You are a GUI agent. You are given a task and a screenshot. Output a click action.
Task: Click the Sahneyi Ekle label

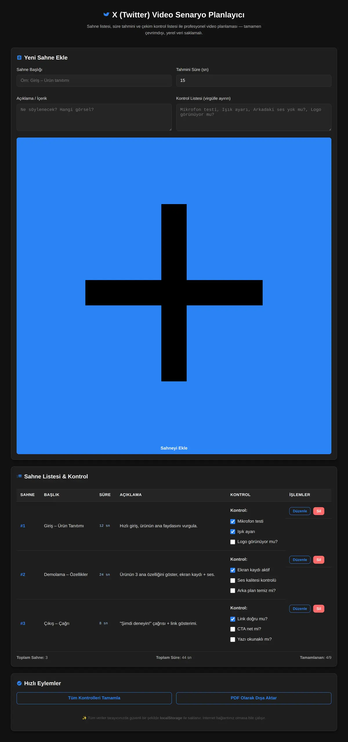pyautogui.click(x=174, y=448)
